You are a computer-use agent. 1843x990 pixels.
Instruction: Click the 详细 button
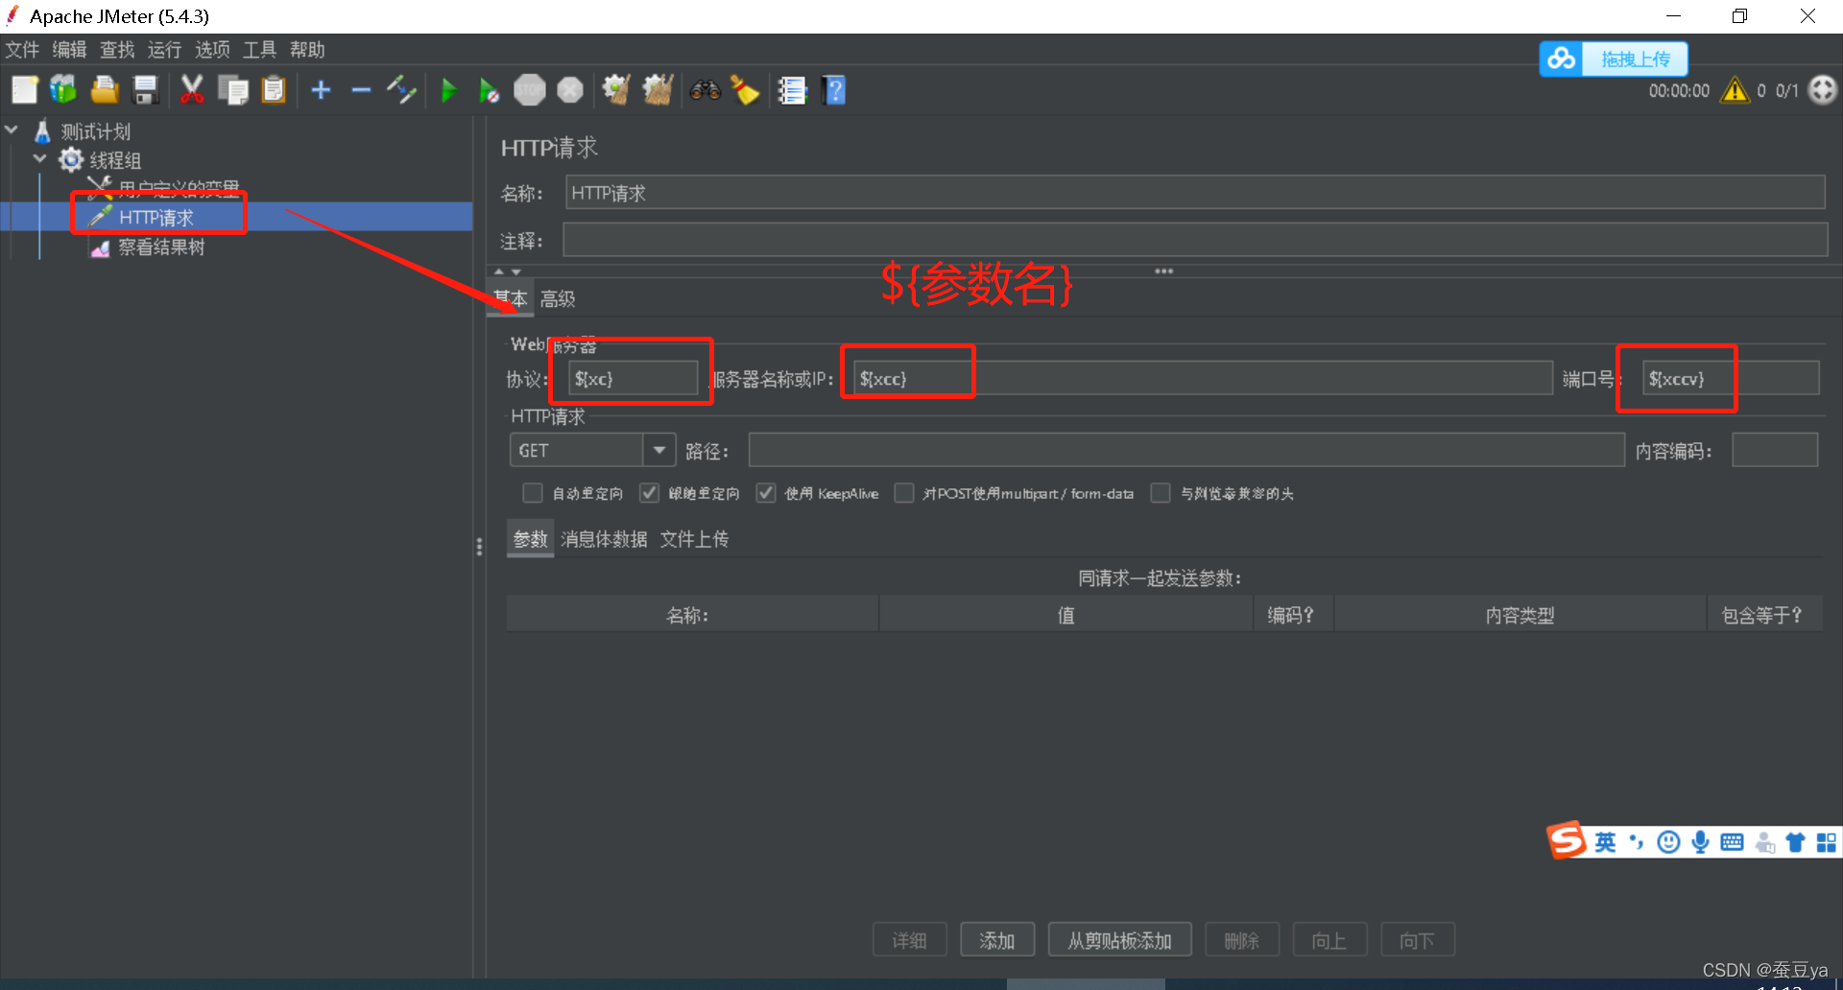point(910,940)
